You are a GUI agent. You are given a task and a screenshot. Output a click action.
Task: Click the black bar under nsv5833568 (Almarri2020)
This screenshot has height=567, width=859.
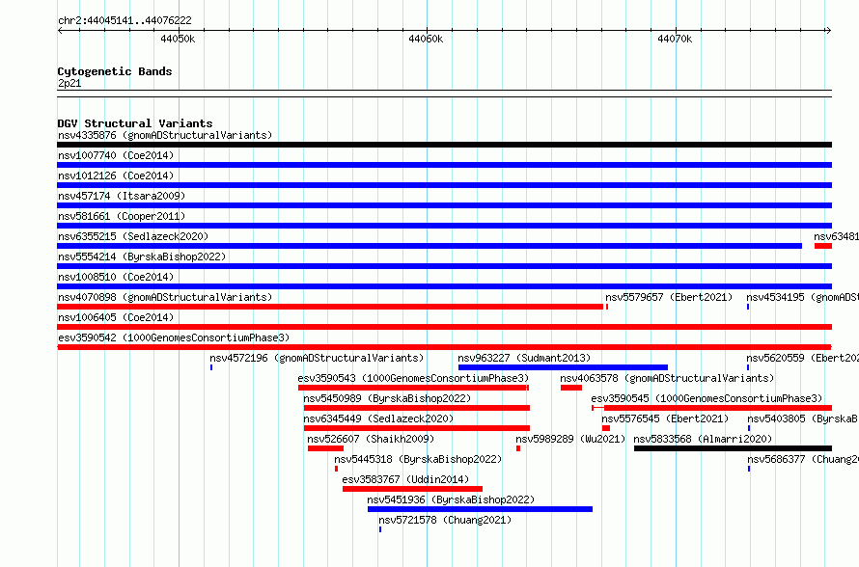[x=733, y=448]
